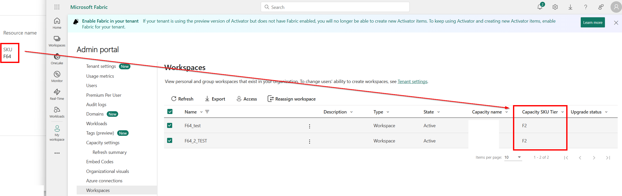Image resolution: width=622 pixels, height=196 pixels.
Task: Follow the Tenant settings hyperlink
Action: click(x=412, y=81)
